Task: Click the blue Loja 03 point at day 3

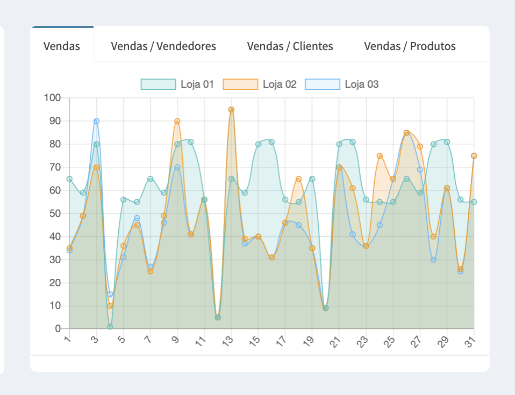Action: tap(96, 121)
